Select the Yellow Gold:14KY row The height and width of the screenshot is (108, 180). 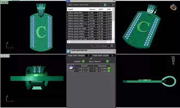click(89, 18)
